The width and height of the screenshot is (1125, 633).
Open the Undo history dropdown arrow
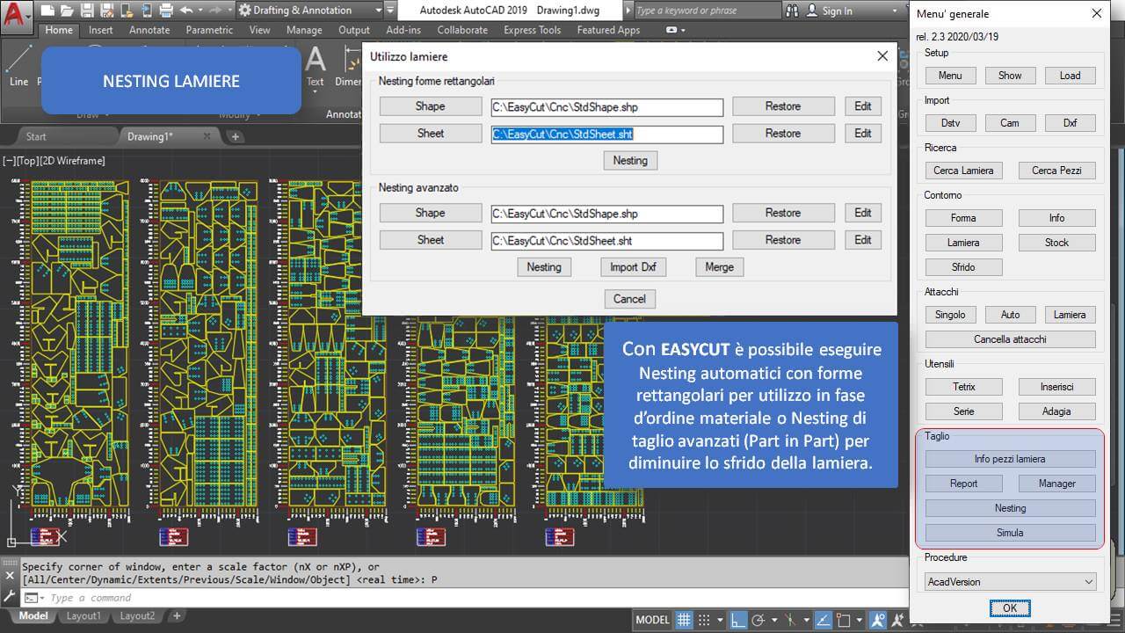pyautogui.click(x=200, y=11)
